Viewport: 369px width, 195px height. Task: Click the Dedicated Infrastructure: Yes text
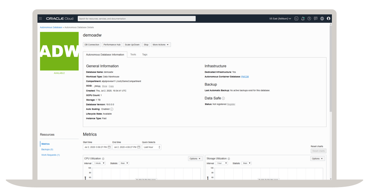click(220, 72)
